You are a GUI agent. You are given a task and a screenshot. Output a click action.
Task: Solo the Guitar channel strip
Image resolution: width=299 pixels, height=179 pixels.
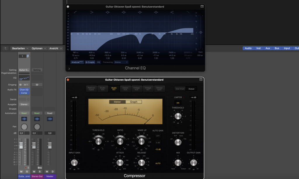(27, 172)
